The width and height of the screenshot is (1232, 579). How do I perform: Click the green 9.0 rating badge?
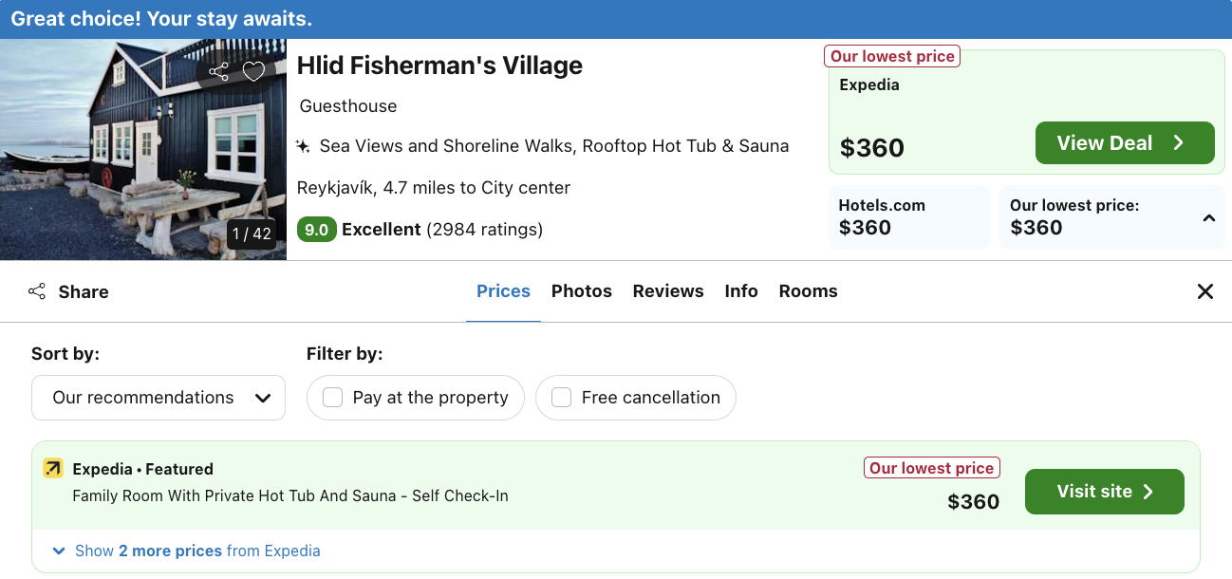click(317, 230)
